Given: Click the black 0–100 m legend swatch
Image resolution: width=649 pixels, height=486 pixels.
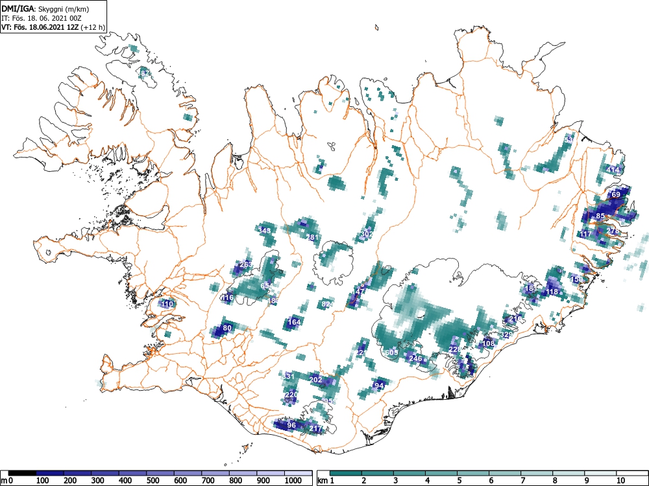Looking at the screenshot, I should coord(22,473).
